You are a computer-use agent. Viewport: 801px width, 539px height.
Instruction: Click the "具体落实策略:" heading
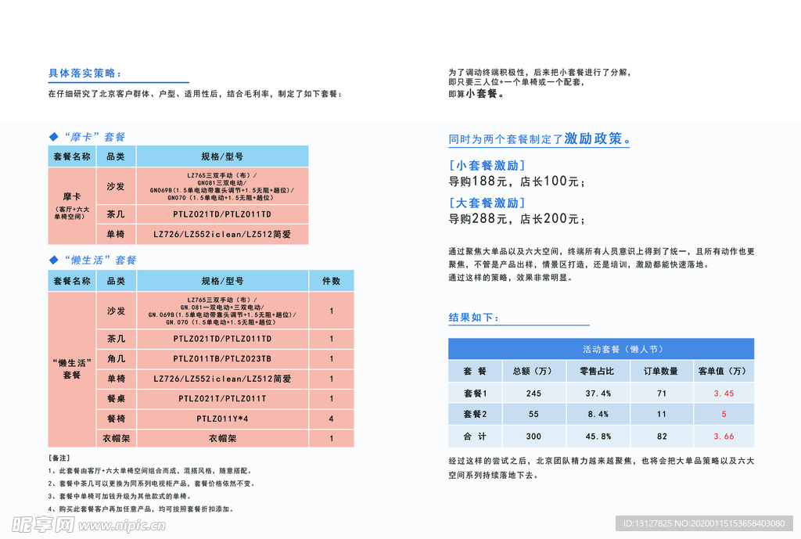[84, 73]
